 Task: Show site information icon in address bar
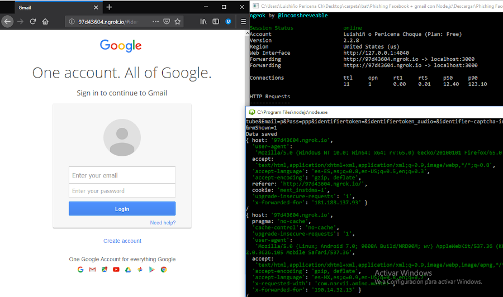(72, 21)
